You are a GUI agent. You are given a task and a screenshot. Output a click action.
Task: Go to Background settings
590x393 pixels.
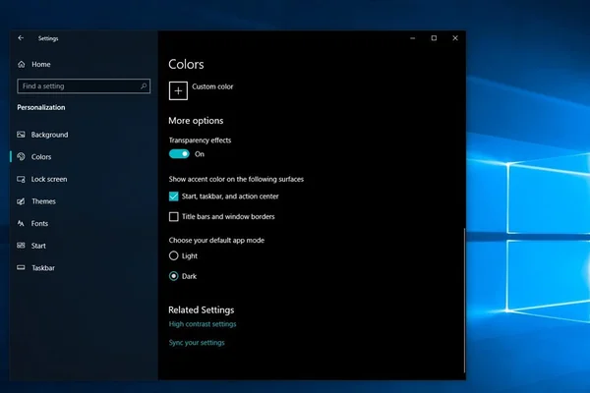pyautogui.click(x=50, y=135)
